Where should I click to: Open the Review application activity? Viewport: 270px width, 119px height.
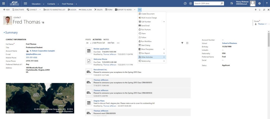(x=101, y=49)
